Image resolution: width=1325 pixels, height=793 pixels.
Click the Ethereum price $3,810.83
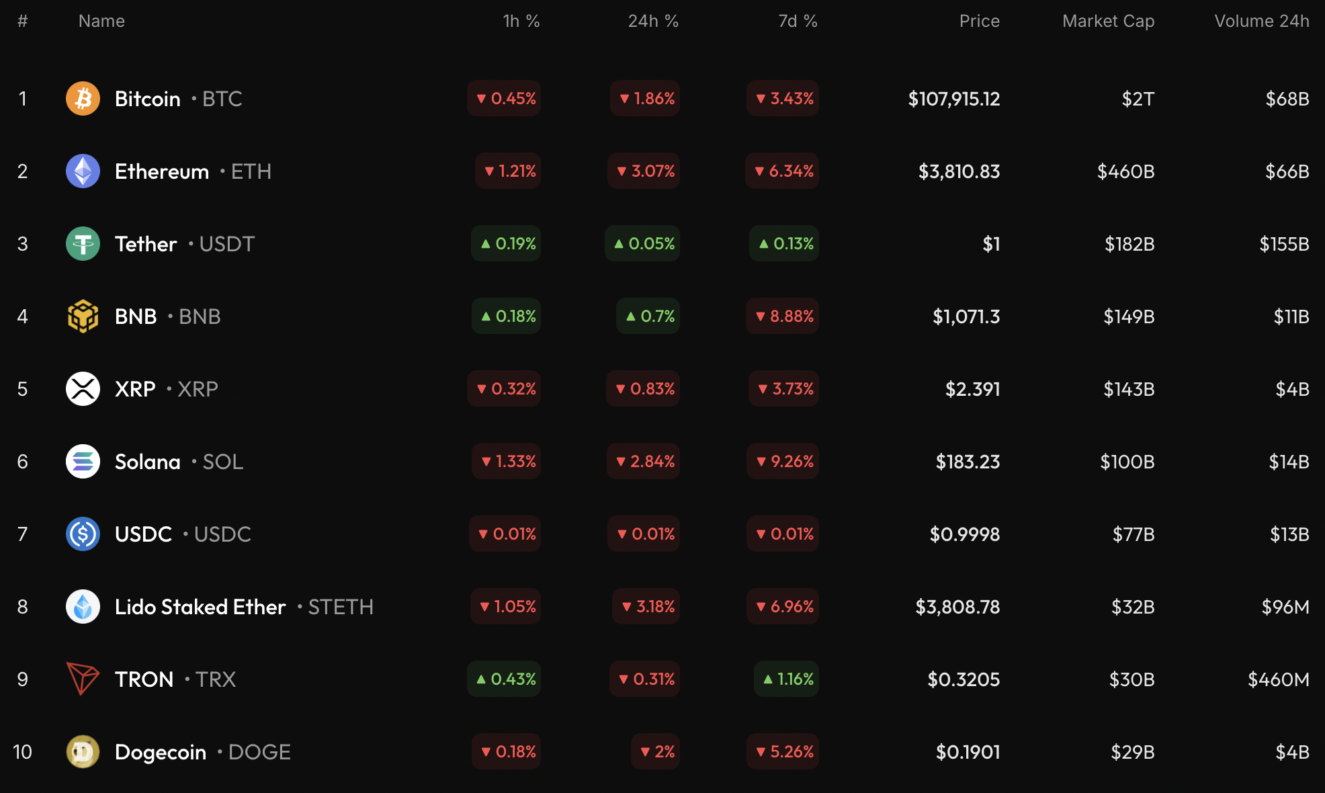(x=959, y=171)
